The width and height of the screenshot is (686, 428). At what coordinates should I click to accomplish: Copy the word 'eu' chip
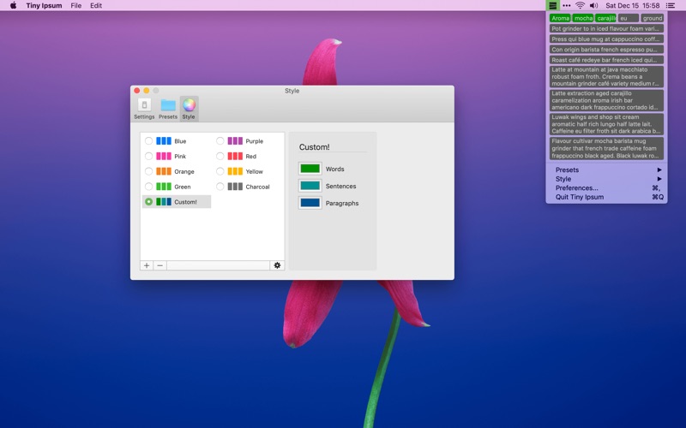point(629,18)
